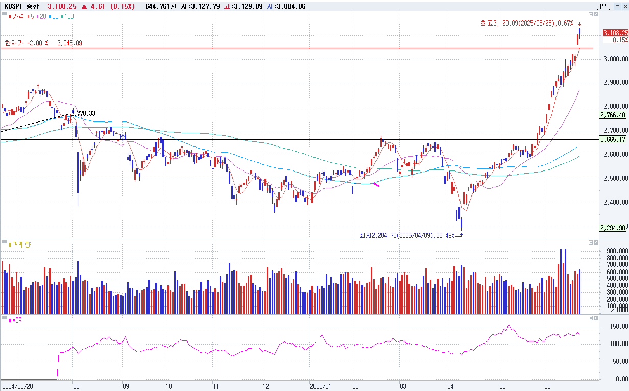
Task: Click the 저:3,084.86 low value
Action: coord(286,6)
